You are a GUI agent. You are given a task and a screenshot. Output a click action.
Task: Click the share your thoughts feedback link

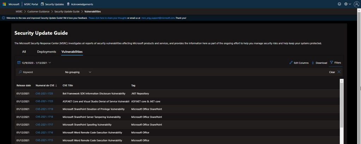click(x=108, y=18)
